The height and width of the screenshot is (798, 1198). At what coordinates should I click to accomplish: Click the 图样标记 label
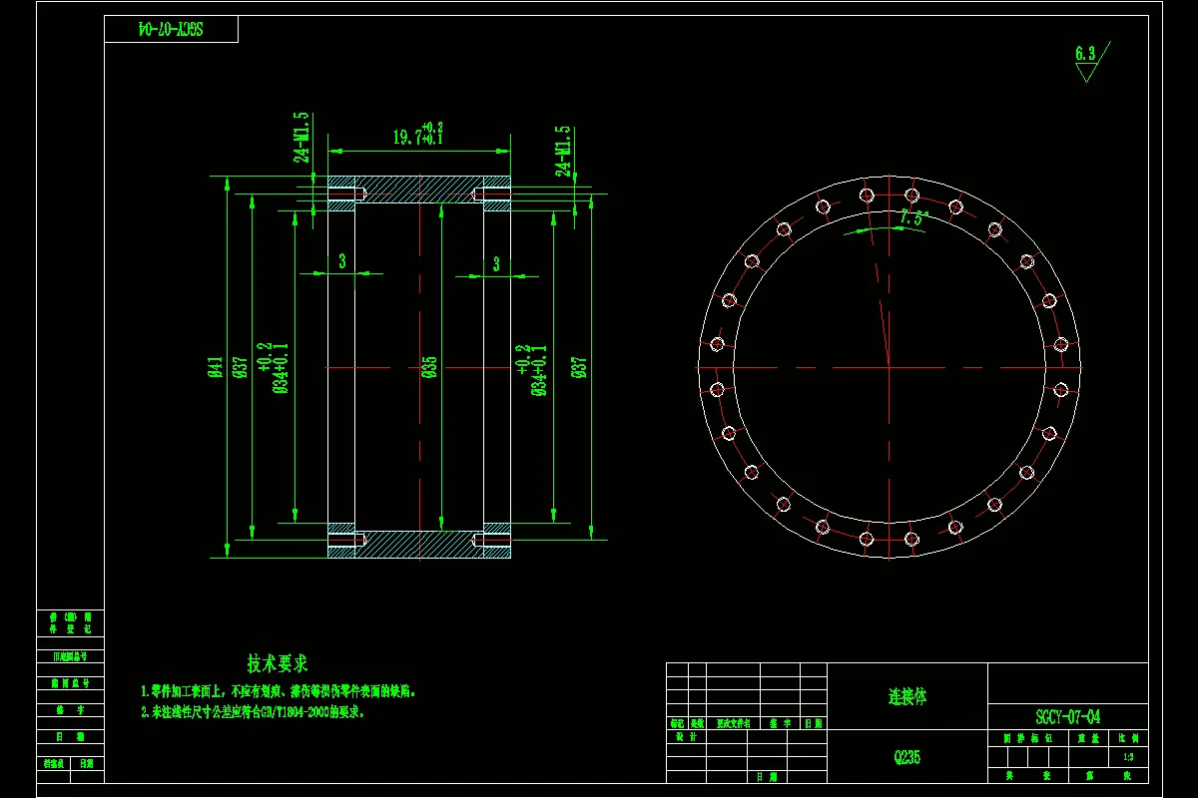[1027, 739]
